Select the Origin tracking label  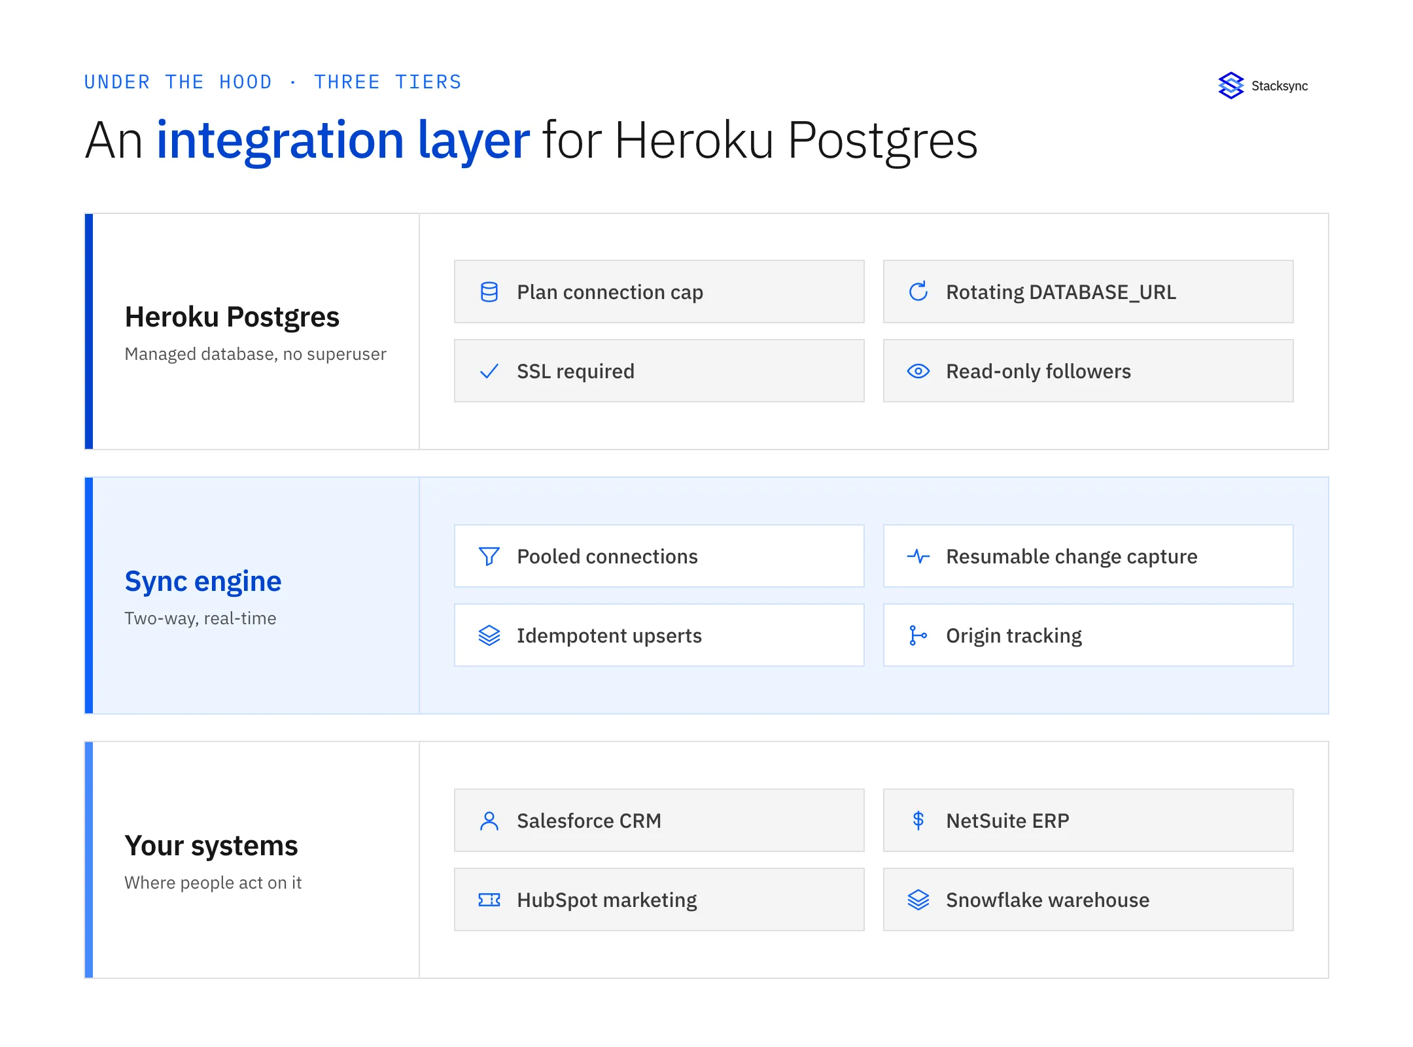(1014, 636)
